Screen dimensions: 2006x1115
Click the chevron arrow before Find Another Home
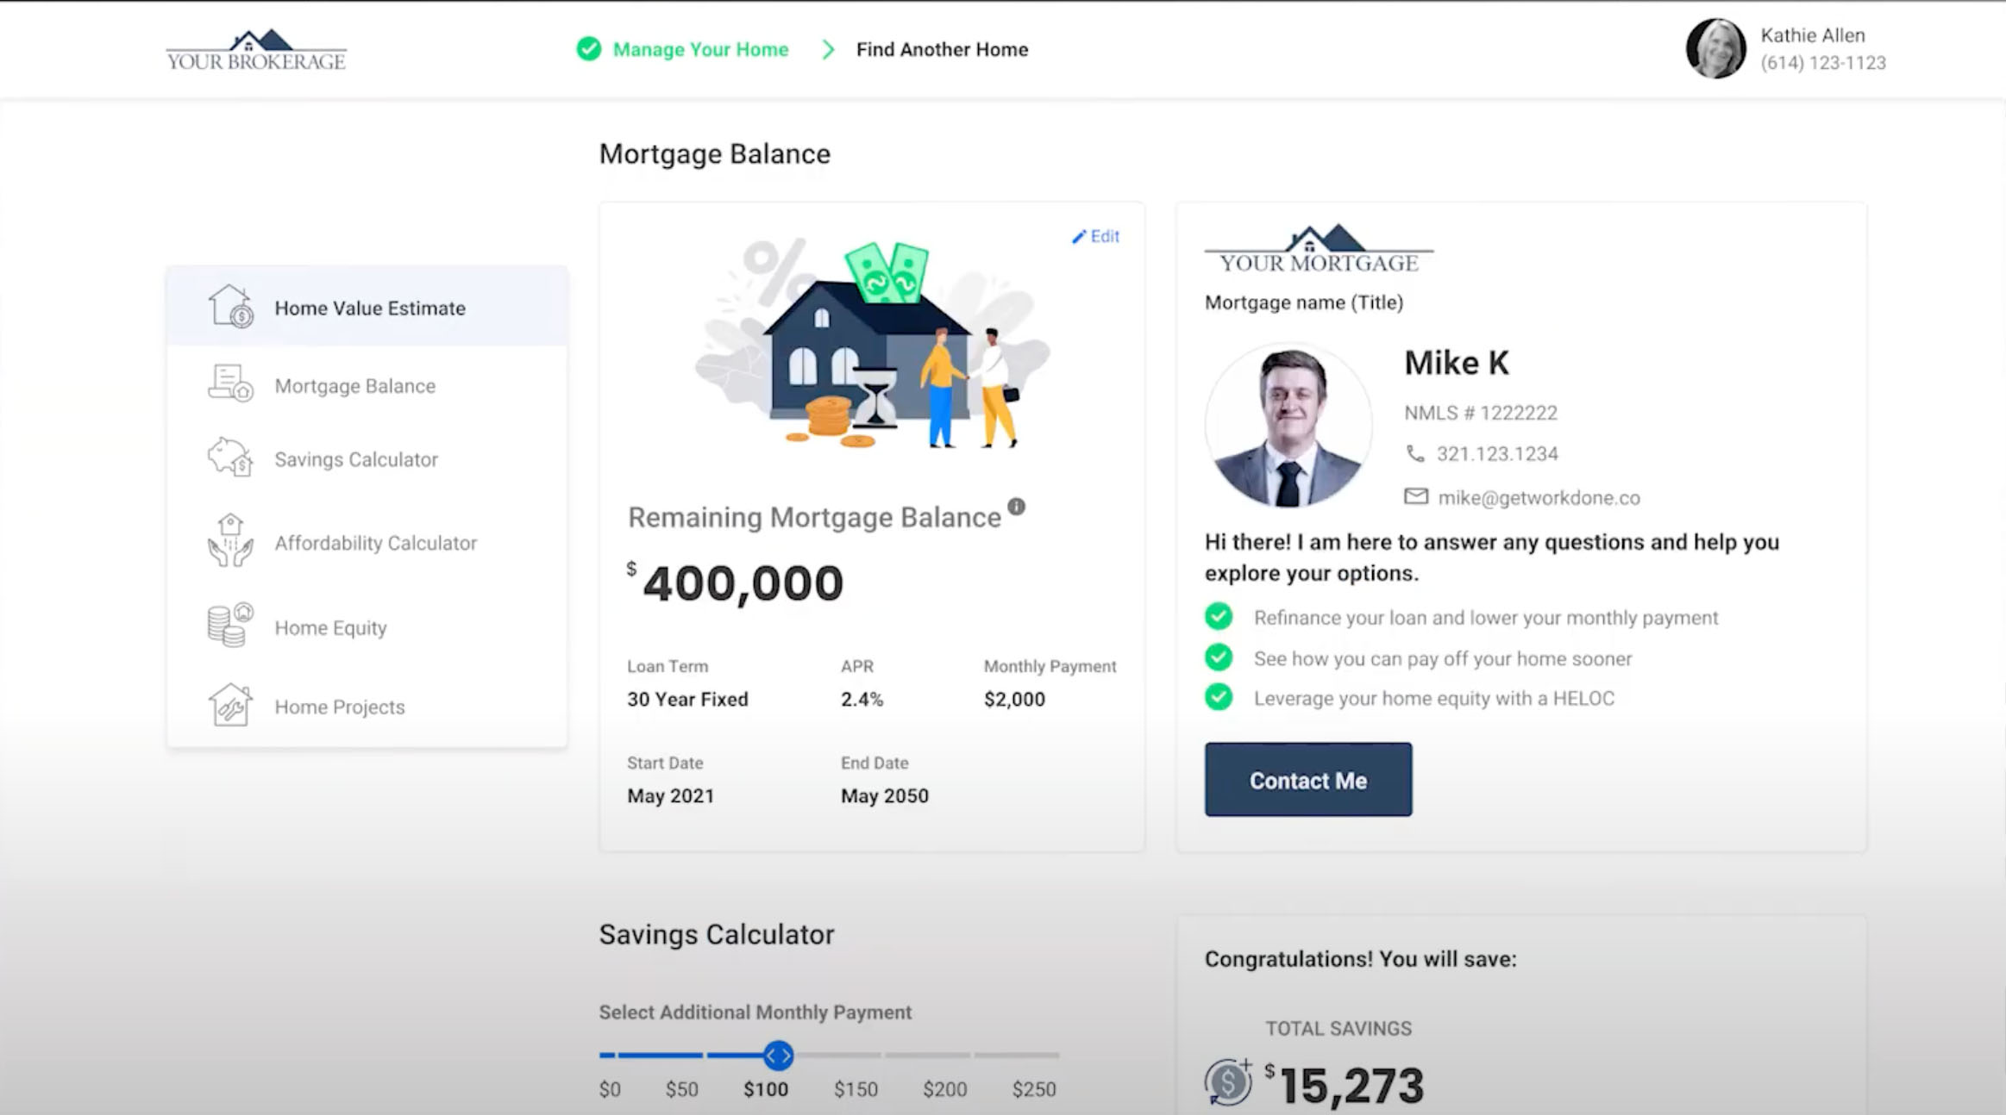coord(828,50)
